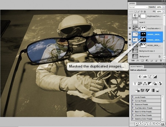Add an Exposure adjustment

155,77
